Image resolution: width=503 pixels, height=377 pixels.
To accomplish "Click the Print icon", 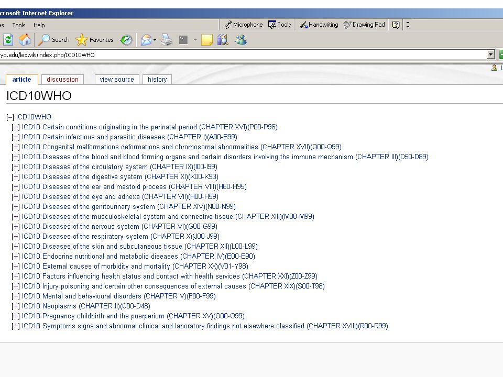I will tap(167, 40).
